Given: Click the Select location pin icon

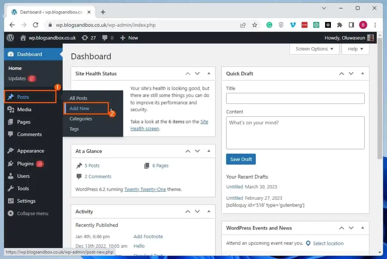Looking at the screenshot, I should pyautogui.click(x=308, y=244).
